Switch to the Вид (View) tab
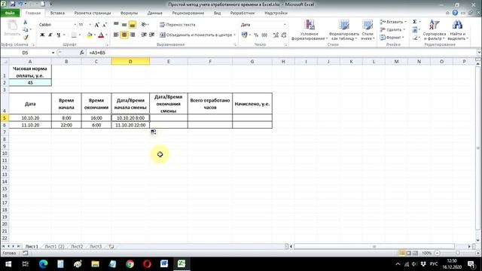Screen dimensions: 482x271 pyautogui.click(x=218, y=13)
